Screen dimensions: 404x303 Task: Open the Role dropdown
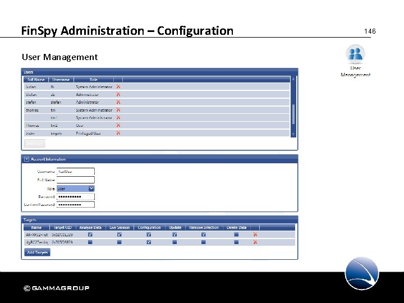pos(91,189)
